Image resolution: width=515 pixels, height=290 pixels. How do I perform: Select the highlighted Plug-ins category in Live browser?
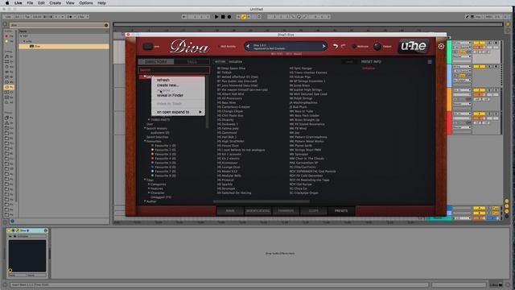[x=9, y=87]
